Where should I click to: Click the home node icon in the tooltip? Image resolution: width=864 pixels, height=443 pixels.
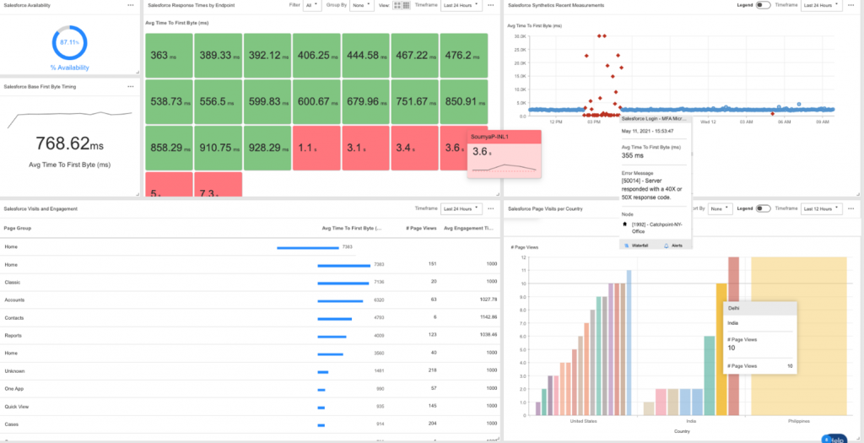pyautogui.click(x=624, y=224)
